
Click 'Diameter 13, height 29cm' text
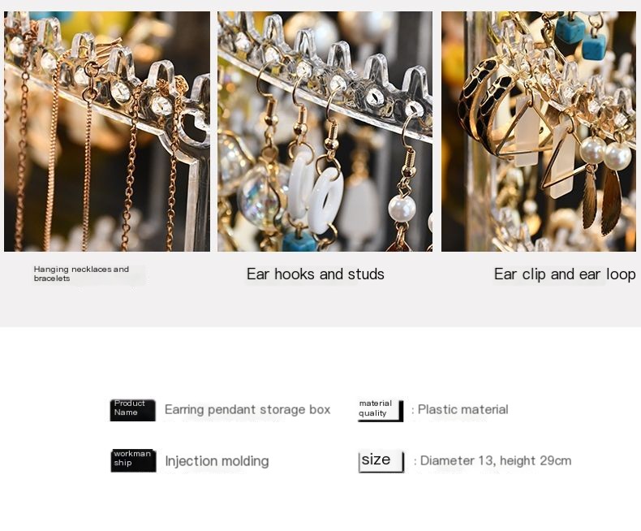[496, 460]
